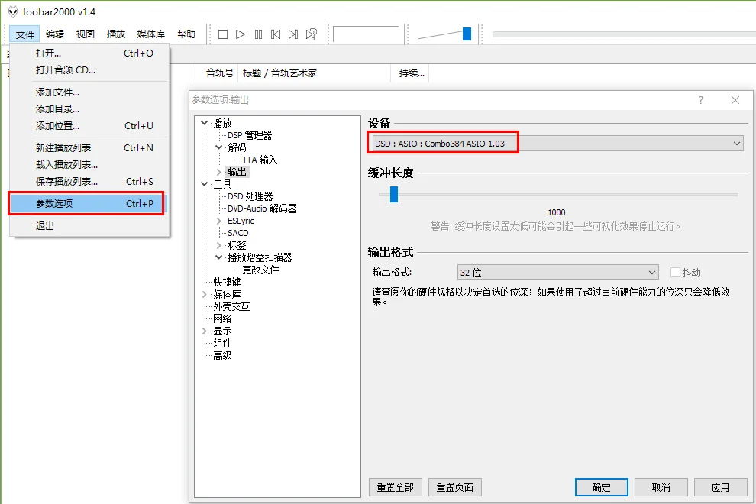Open the 媒体库 menu
The height and width of the screenshot is (504, 756).
(x=151, y=34)
